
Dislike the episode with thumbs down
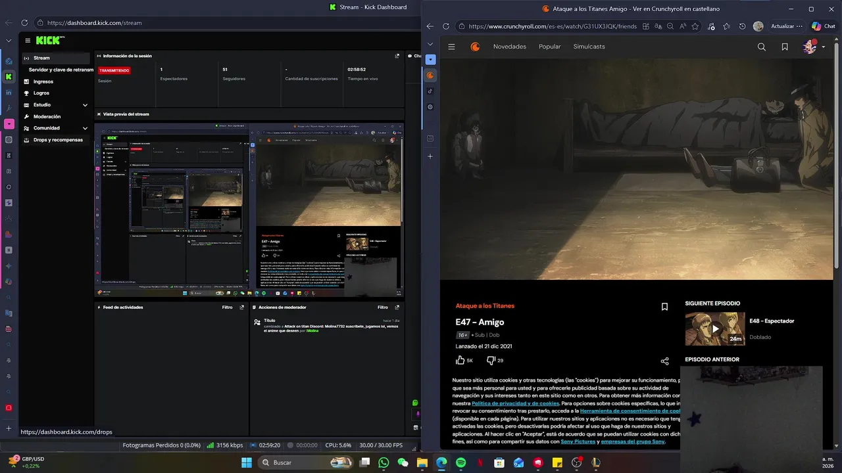coord(491,360)
